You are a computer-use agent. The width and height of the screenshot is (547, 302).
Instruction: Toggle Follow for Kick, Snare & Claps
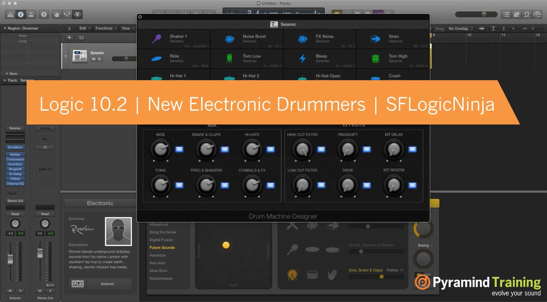pyautogui.click(x=402, y=270)
